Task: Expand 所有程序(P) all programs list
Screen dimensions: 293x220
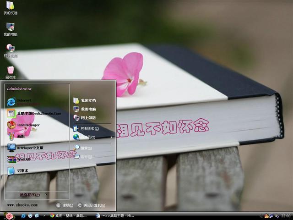Action: (33, 195)
